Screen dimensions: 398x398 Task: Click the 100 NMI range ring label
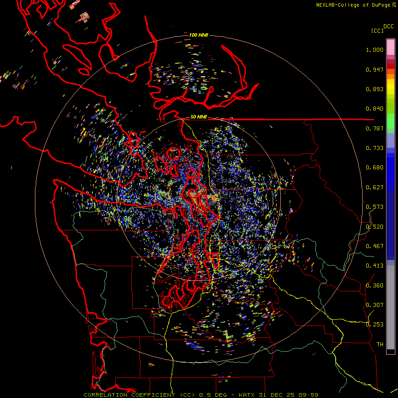coord(199,35)
